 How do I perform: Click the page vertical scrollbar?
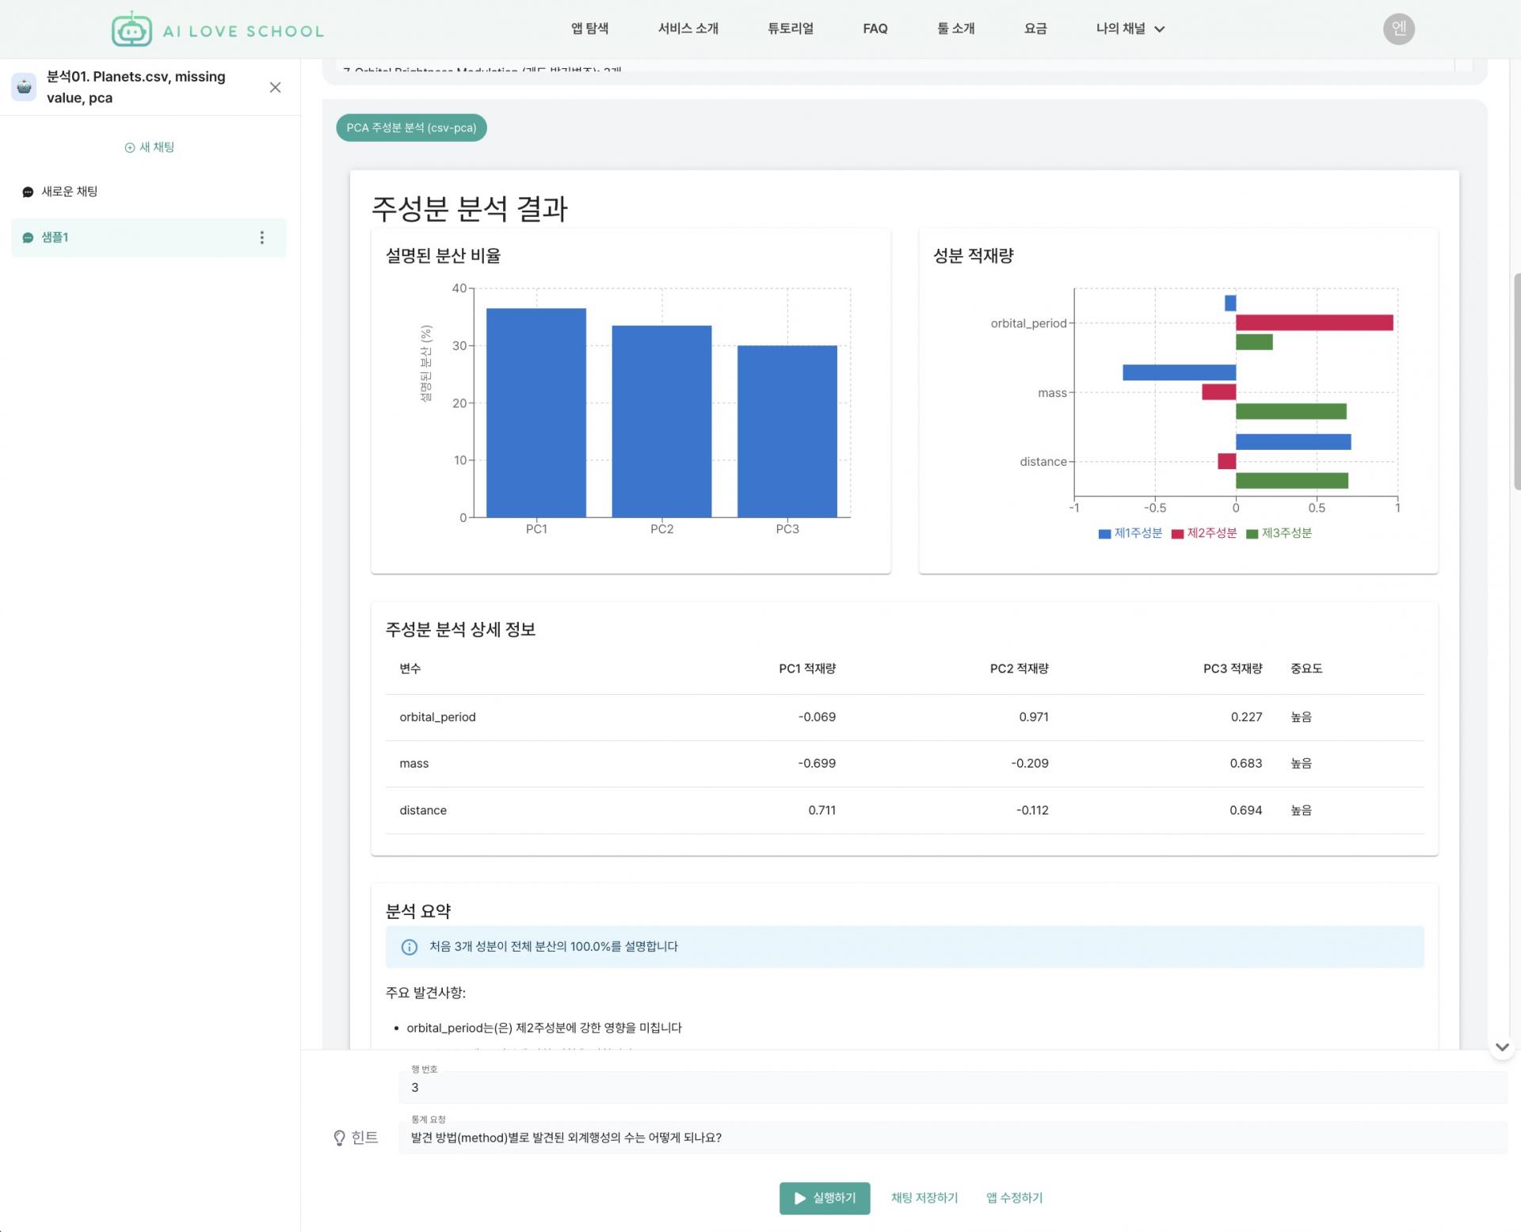pyautogui.click(x=1516, y=383)
